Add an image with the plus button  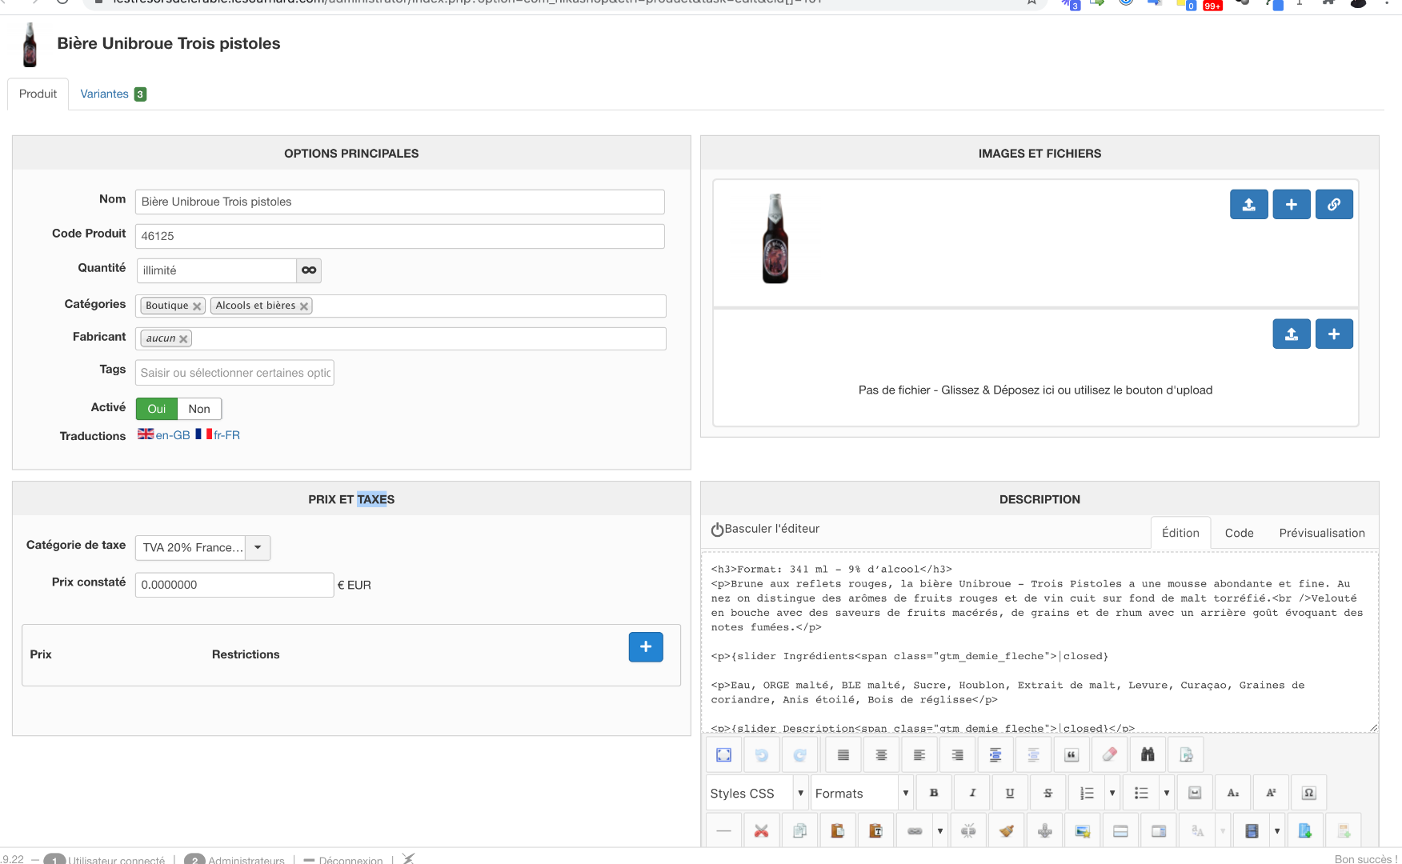point(1292,204)
